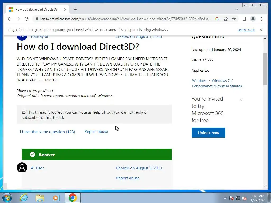Click 'I have the same question (123)'
This screenshot has height=203, width=271.
point(47,132)
